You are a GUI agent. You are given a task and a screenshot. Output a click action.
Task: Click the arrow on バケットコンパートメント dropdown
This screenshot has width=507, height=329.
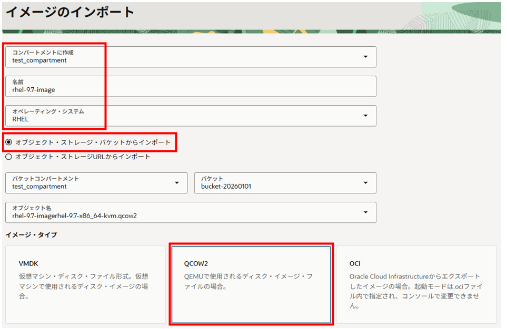176,183
